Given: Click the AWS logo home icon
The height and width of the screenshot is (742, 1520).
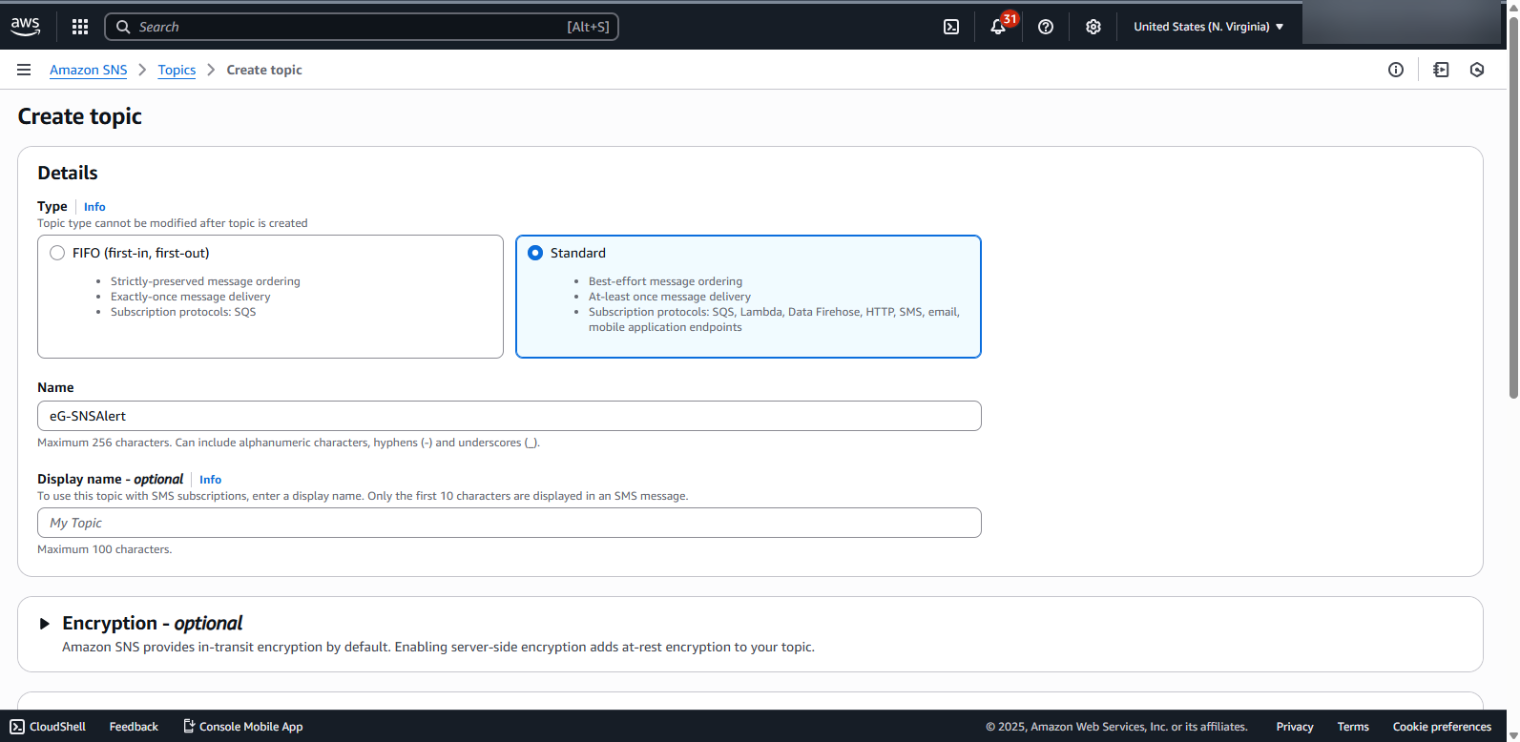Looking at the screenshot, I should point(26,27).
